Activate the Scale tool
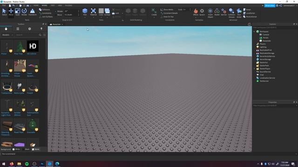This screenshot has height=167, width=298. click(x=17, y=12)
